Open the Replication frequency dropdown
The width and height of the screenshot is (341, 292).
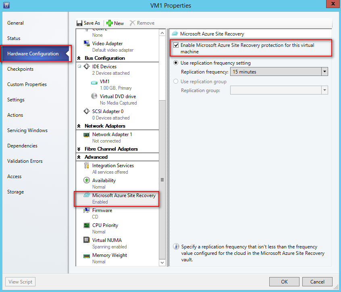(324, 71)
